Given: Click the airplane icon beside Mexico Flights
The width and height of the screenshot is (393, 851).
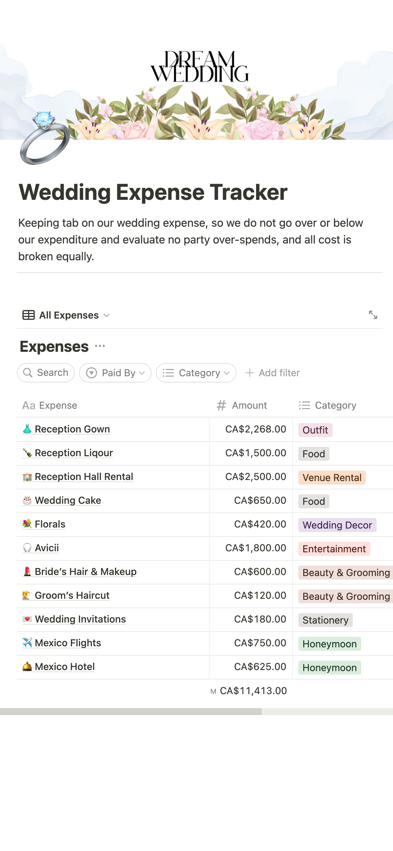Looking at the screenshot, I should pyautogui.click(x=27, y=643).
